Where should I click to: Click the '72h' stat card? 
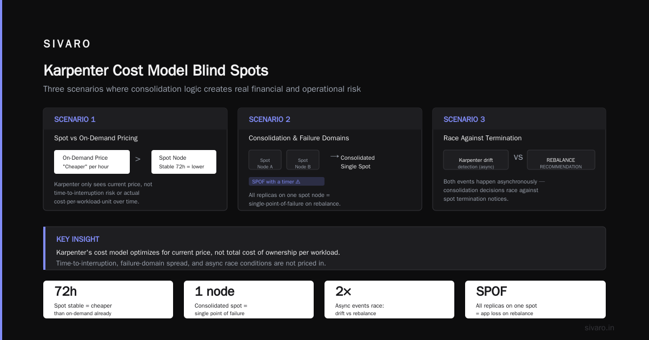[108, 300]
